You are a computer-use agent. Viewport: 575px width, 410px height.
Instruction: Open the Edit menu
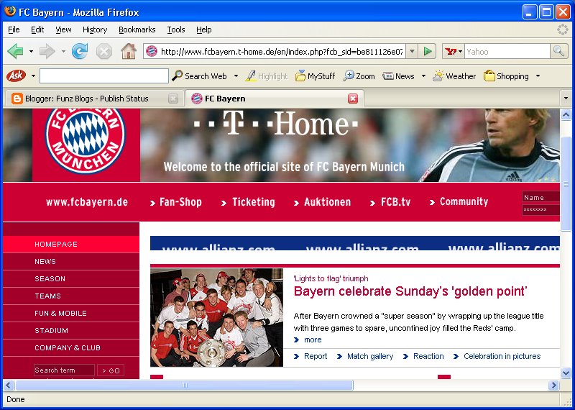37,29
